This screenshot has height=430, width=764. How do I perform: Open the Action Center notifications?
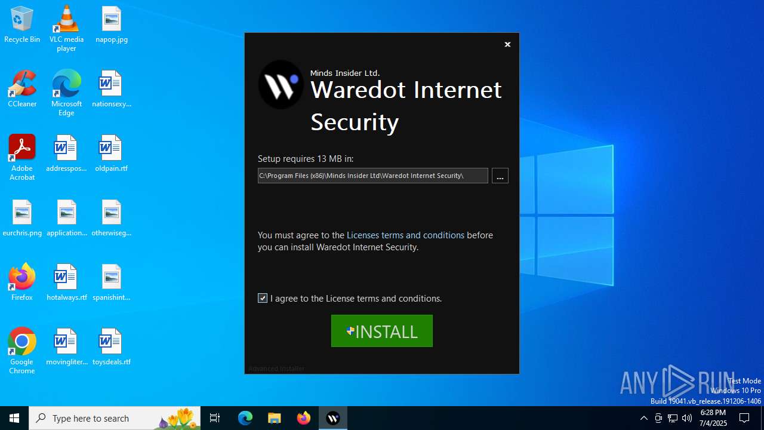(744, 418)
